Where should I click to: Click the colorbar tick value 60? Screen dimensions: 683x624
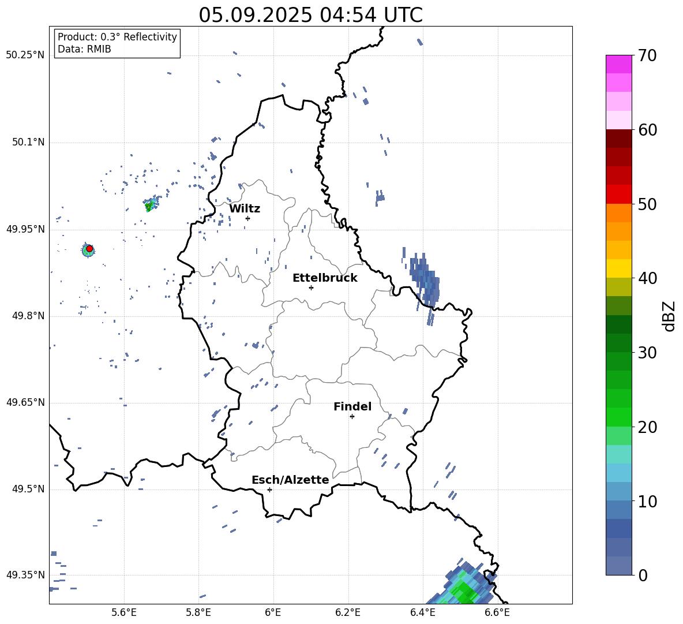click(x=647, y=130)
